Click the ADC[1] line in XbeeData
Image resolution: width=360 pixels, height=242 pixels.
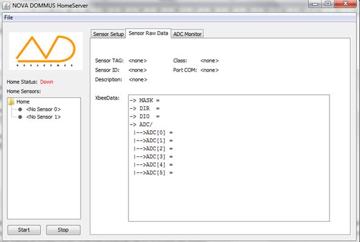153,141
